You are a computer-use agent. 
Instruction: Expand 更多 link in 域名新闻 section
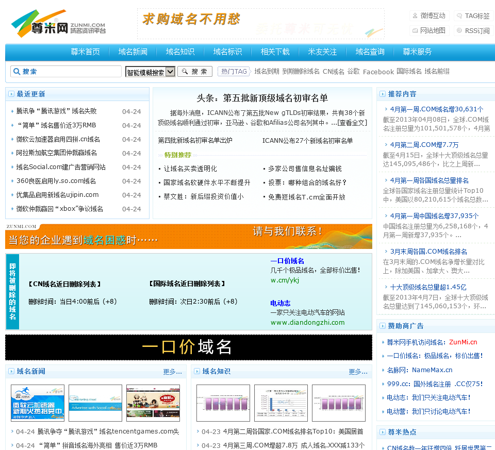click(172, 372)
